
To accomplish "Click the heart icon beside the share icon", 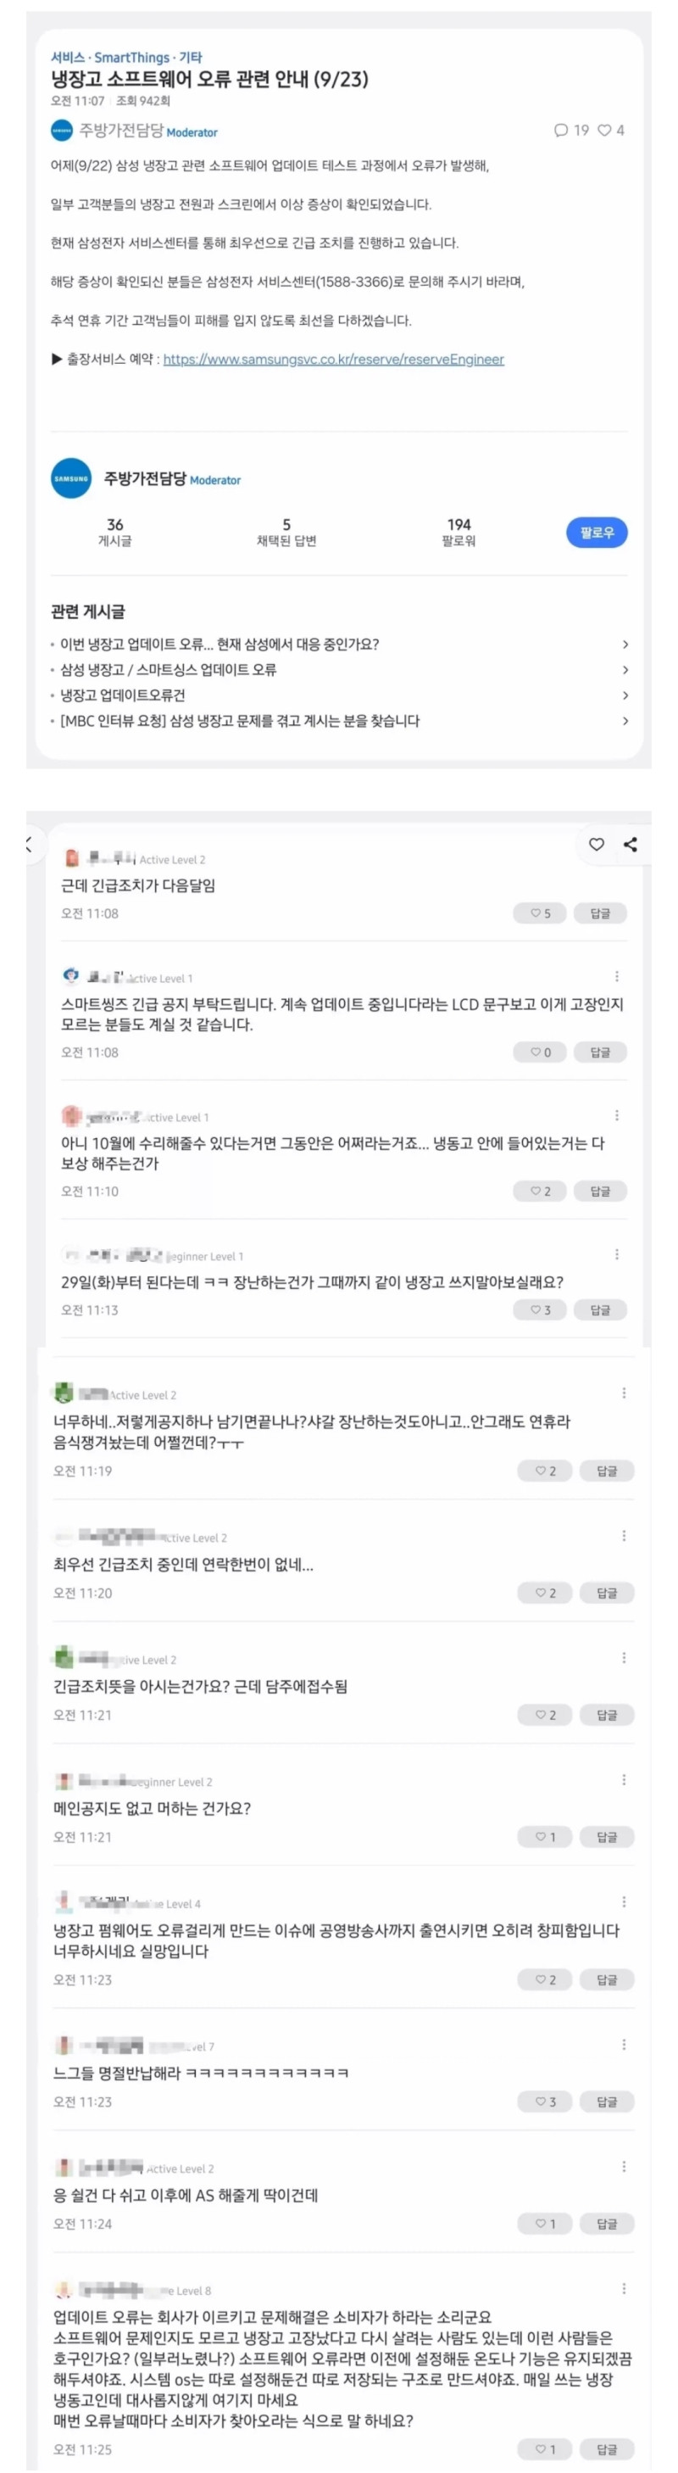I will (x=597, y=844).
